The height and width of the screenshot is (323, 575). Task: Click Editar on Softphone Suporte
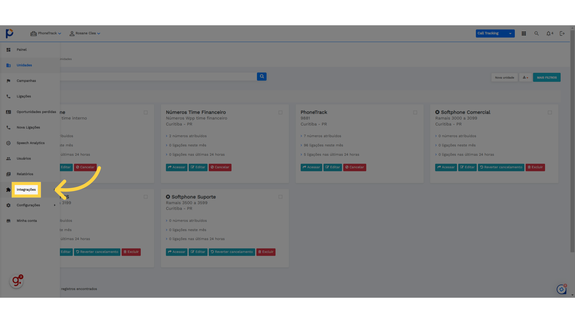click(x=198, y=252)
